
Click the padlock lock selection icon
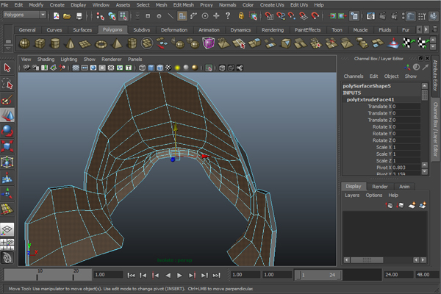pyautogui.click(x=241, y=15)
